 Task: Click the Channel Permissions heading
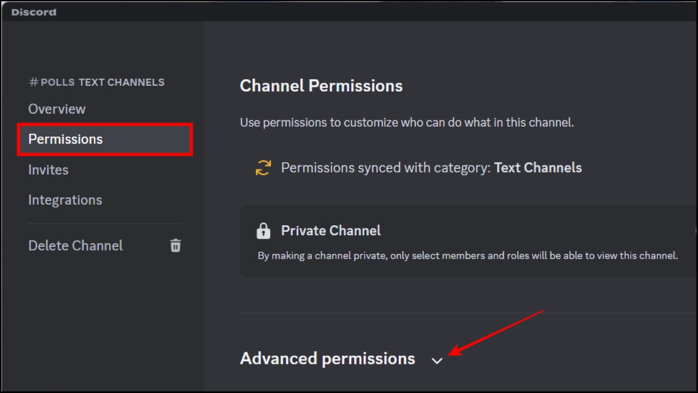click(x=321, y=85)
